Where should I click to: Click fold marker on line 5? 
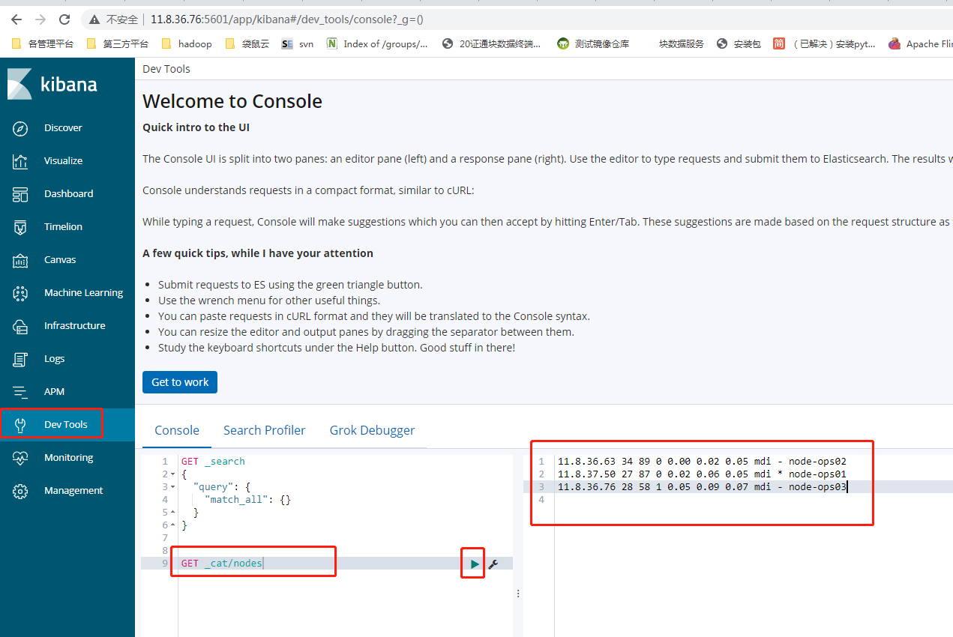coord(173,513)
